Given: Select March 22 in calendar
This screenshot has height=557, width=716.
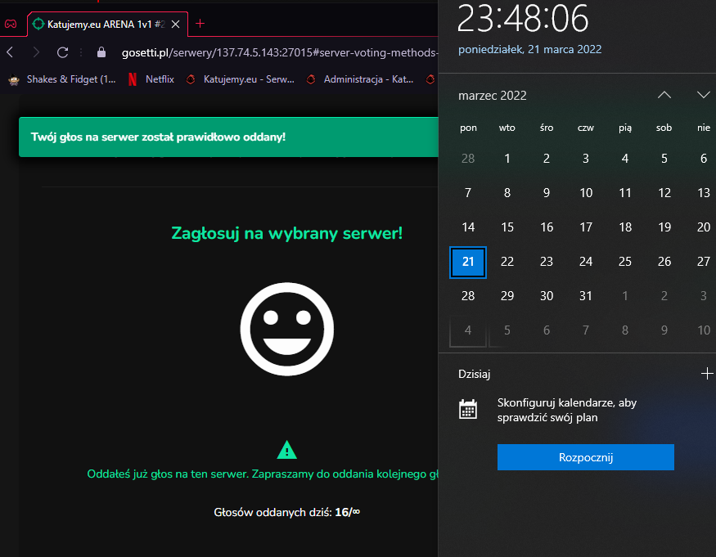Looking at the screenshot, I should point(507,262).
